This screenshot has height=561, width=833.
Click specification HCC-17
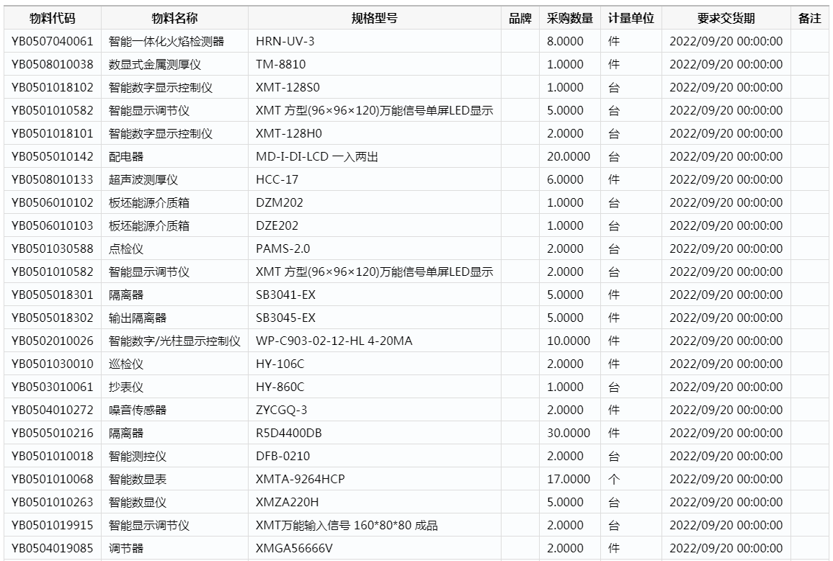[277, 179]
